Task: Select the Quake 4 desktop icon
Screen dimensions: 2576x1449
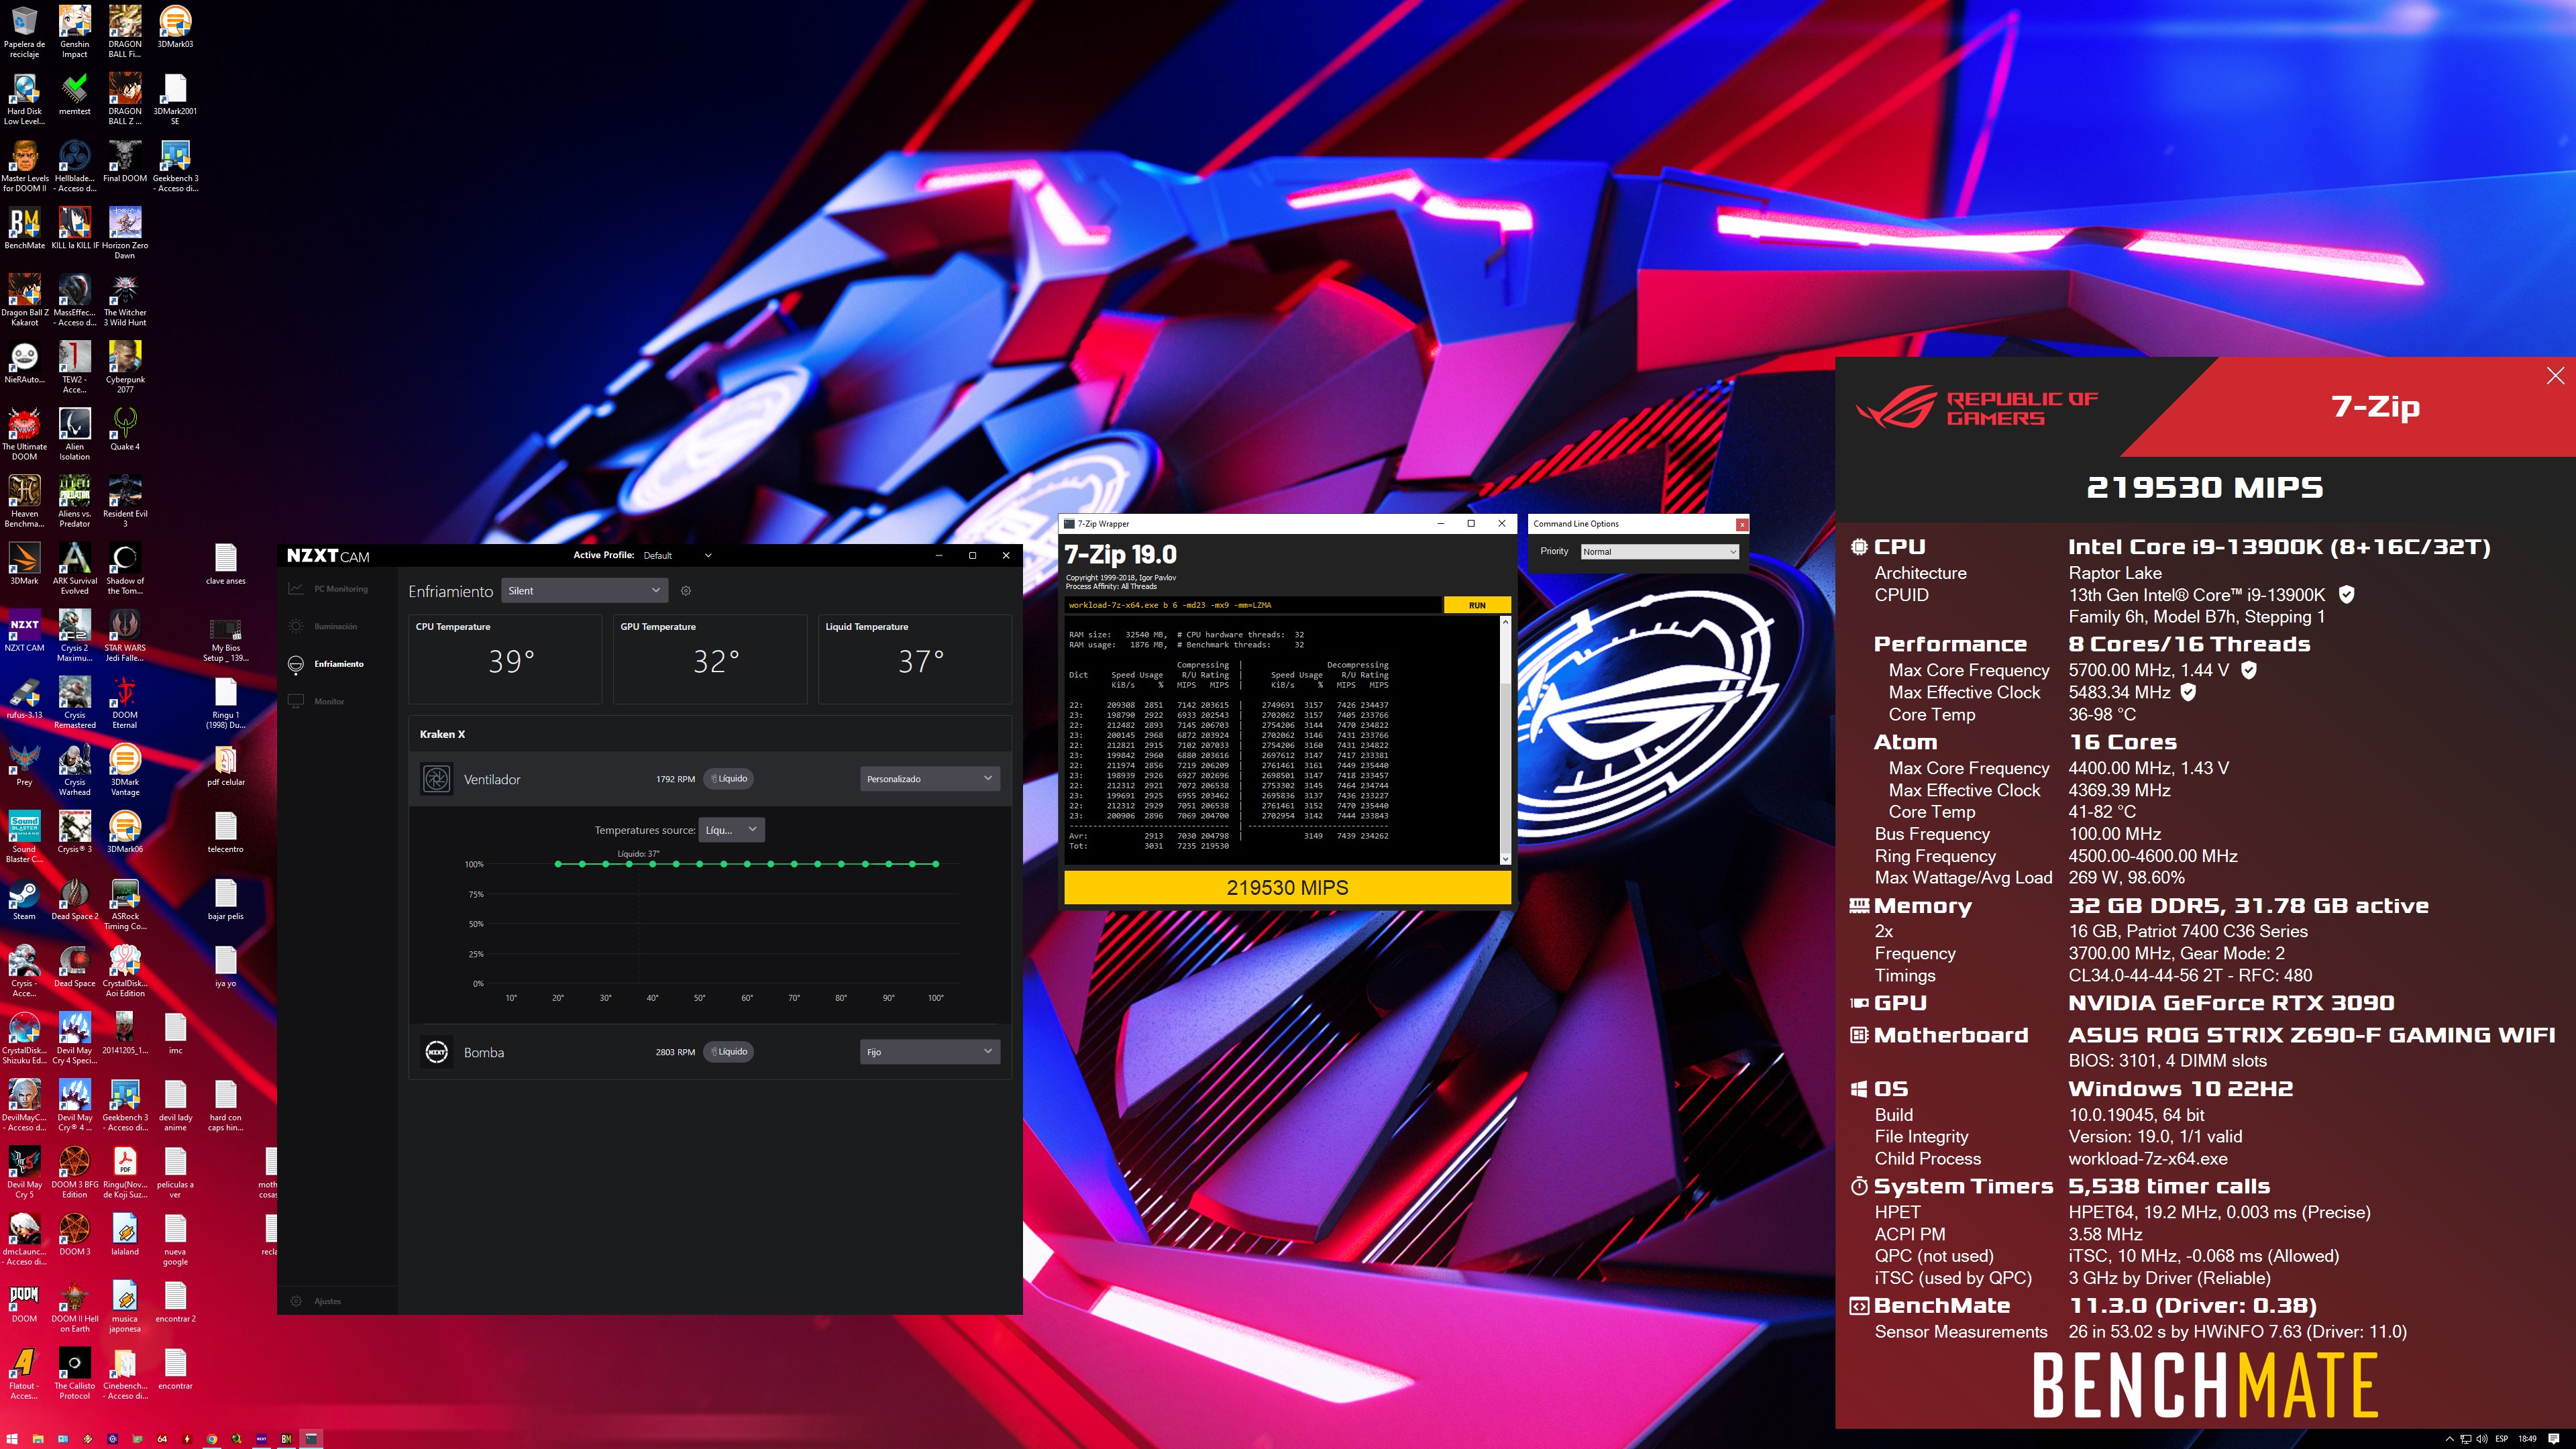Action: coord(125,430)
